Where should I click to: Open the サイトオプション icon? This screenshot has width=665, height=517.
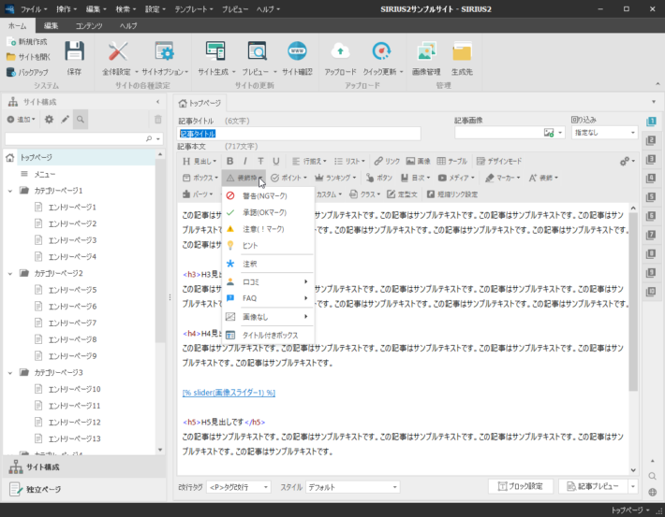click(x=165, y=51)
